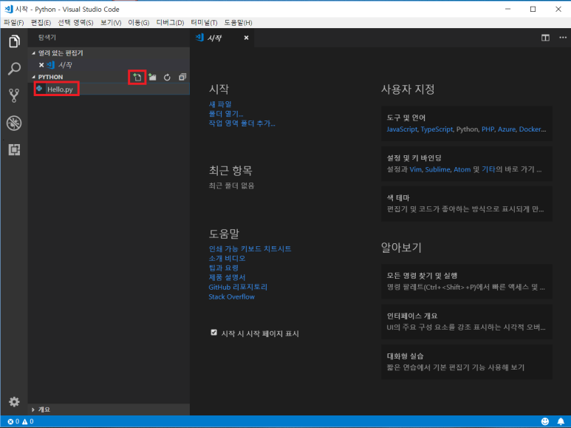This screenshot has height=428, width=571.
Task: Open the 터미널(T) menu
Action: [x=204, y=23]
